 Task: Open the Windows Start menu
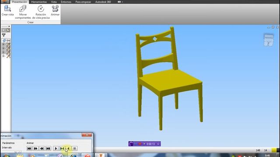click(6, 156)
